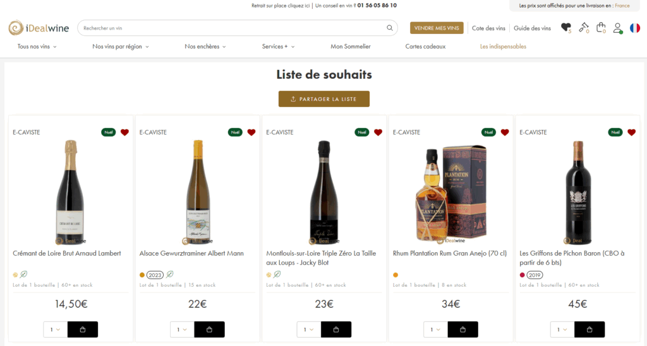
Task: Add Crémant de Loire to cart
Action: pos(83,330)
